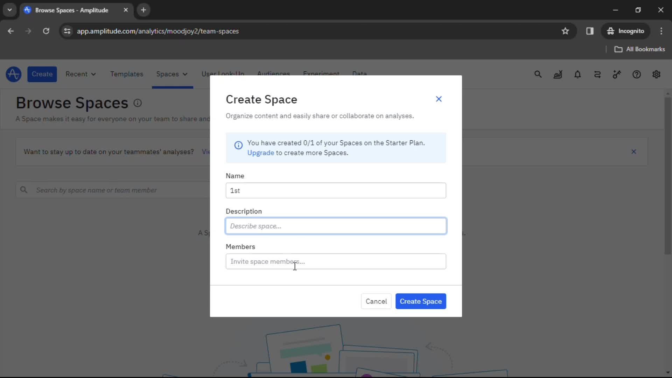This screenshot has width=672, height=378.
Task: Click the page vertical scrollbar
Action: point(668,175)
